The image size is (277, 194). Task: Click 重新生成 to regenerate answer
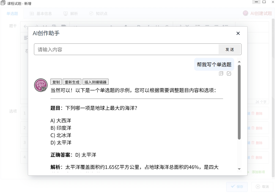coord(72,82)
